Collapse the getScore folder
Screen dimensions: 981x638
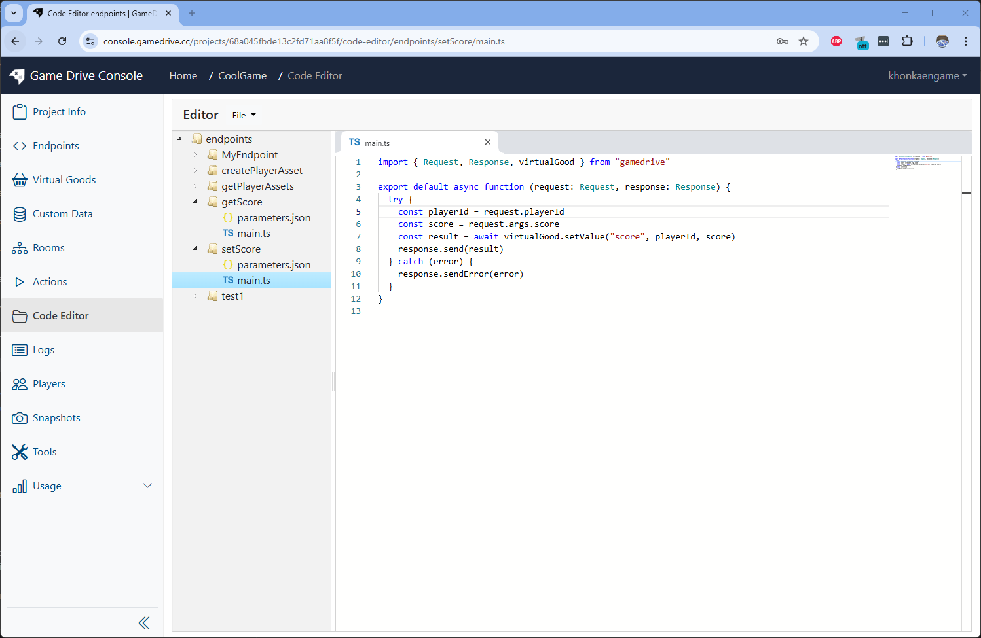pos(195,202)
